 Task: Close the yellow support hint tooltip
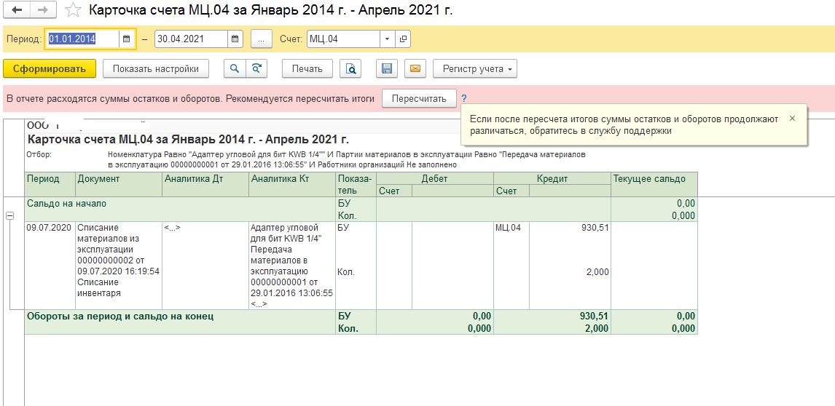(793, 118)
